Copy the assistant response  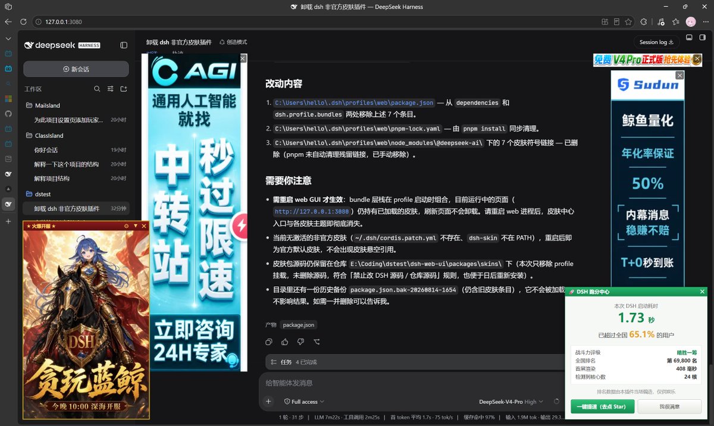click(269, 342)
